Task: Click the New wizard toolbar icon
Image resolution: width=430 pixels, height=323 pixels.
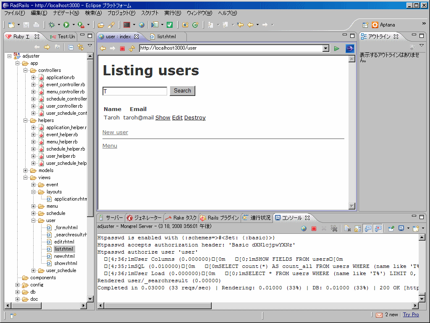Action: pos(11,25)
